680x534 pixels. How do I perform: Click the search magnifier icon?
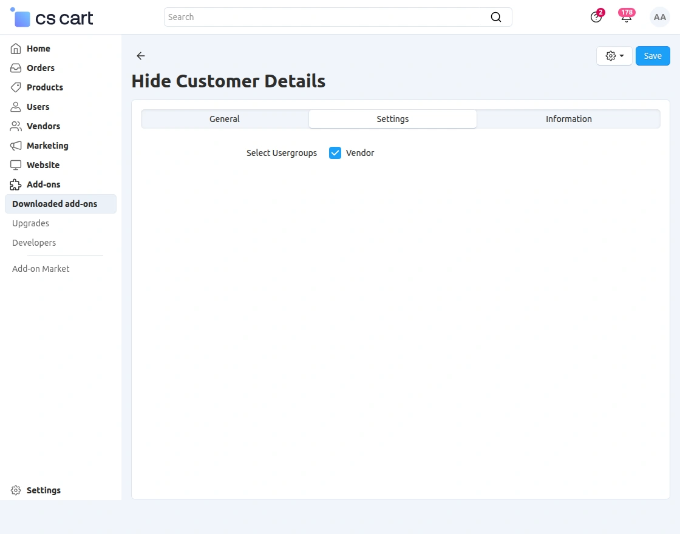tap(496, 17)
